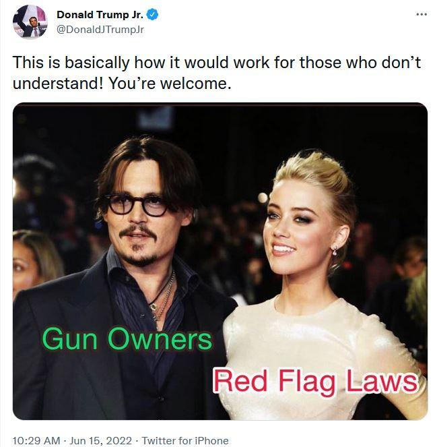
Task: Open the Twitter for iPhone source link
Action: (x=185, y=440)
